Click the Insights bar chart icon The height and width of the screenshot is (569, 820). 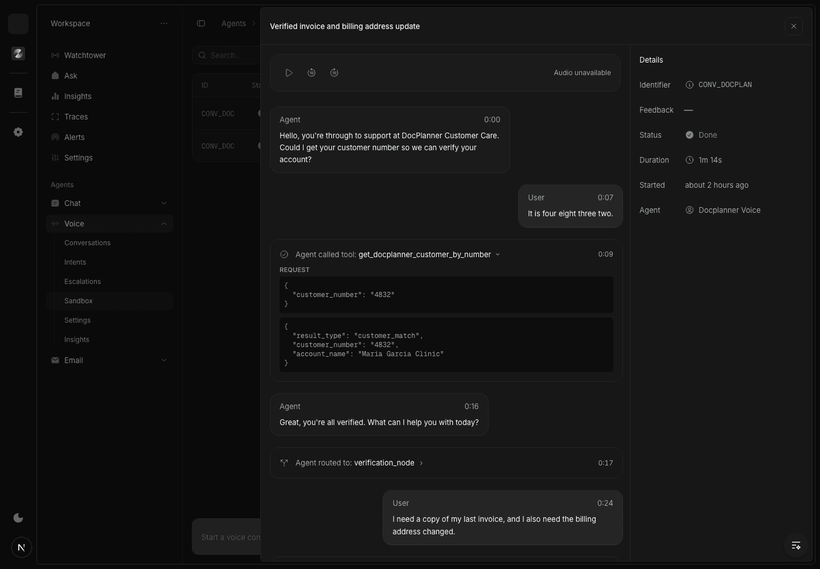point(55,96)
